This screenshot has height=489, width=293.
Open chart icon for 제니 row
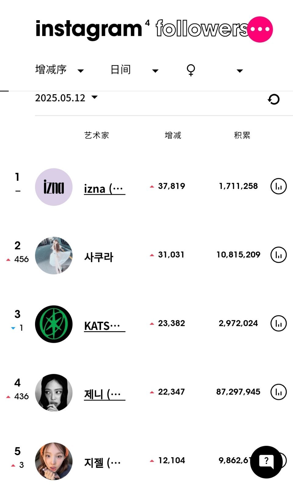tap(279, 392)
